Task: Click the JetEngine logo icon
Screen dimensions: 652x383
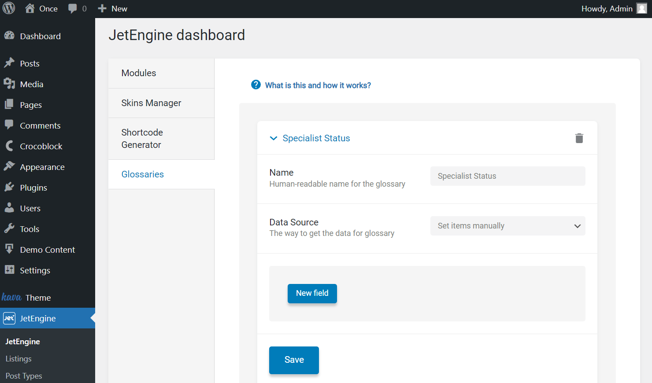Action: tap(9, 318)
